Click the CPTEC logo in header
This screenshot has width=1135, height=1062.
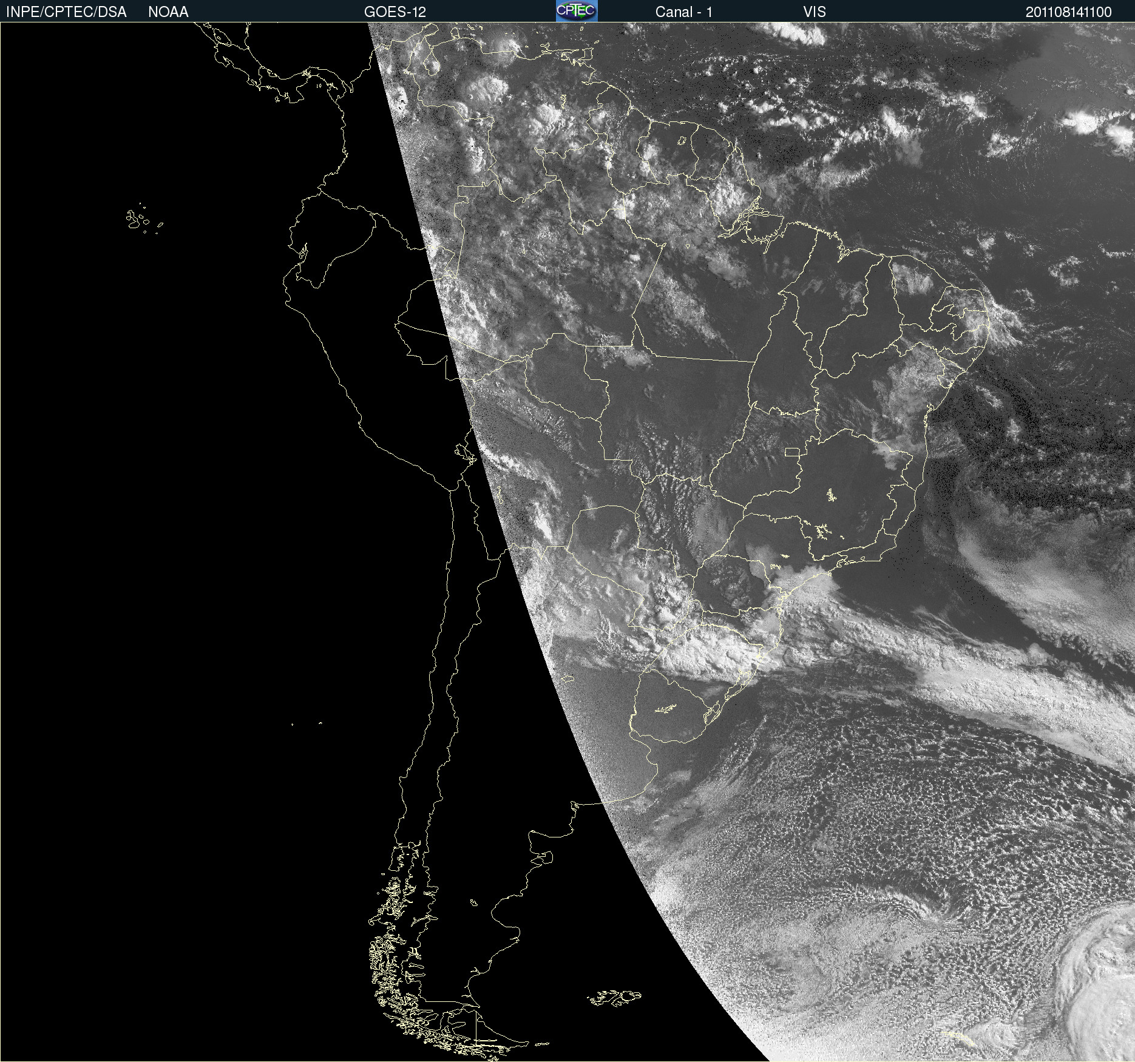577,11
